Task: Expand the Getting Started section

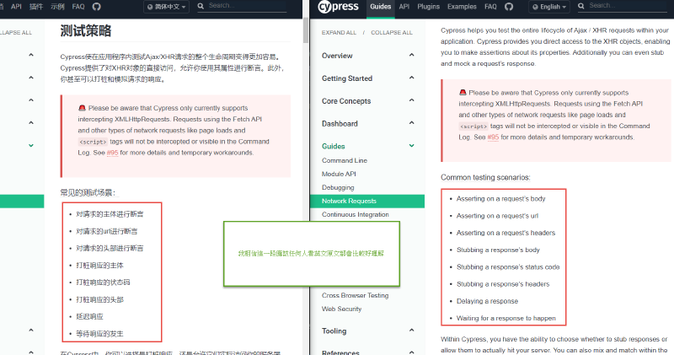Action: coord(412,78)
